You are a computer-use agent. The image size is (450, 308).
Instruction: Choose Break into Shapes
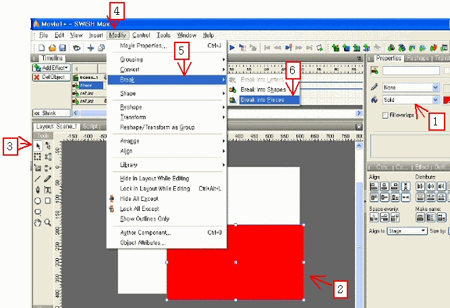click(264, 90)
